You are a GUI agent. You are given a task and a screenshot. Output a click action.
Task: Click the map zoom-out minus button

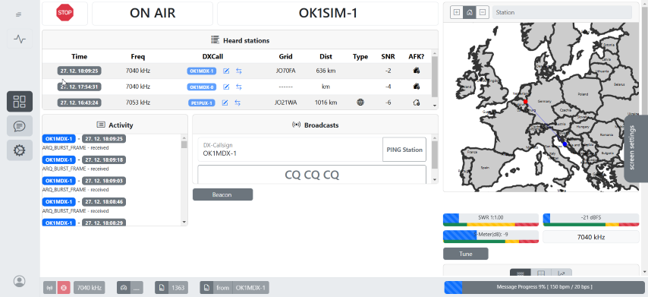(x=482, y=12)
